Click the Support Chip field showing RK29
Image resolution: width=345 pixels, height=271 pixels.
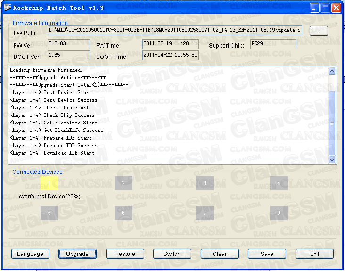pyautogui.click(x=273, y=44)
